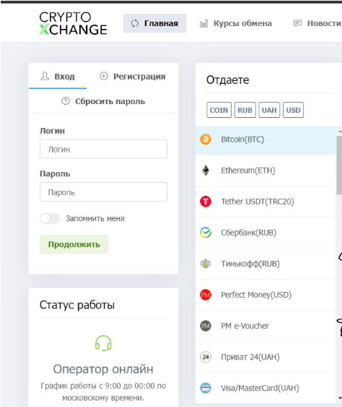Click the gray PM e-Voucher icon
The height and width of the screenshot is (407, 342).
pos(206,326)
